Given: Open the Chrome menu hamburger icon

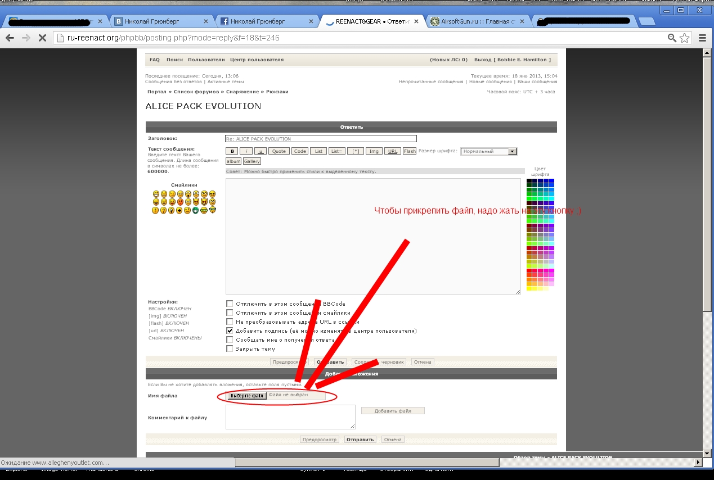Looking at the screenshot, I should 702,38.
